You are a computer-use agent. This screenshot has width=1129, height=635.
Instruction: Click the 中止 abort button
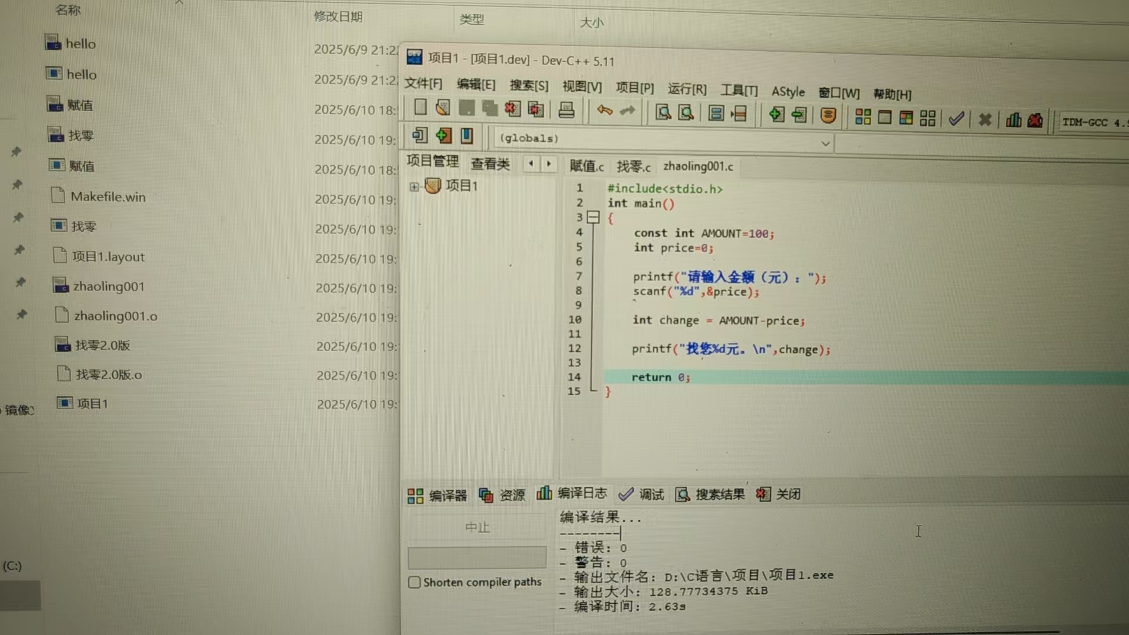tap(477, 527)
